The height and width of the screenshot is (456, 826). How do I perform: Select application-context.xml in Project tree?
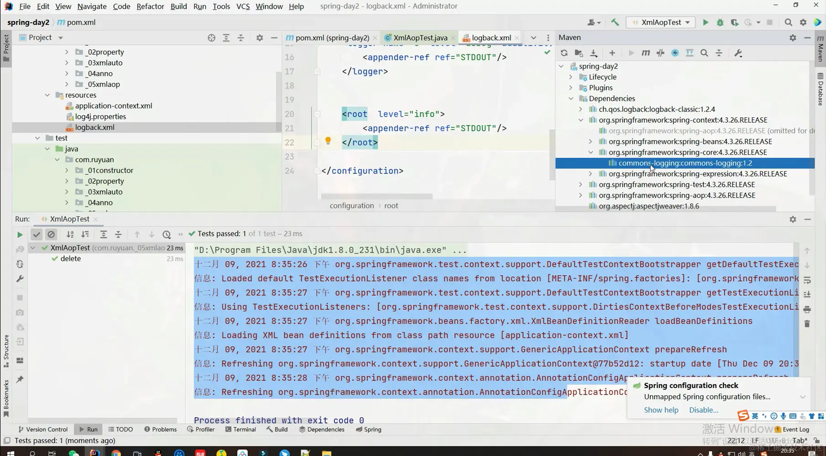114,105
